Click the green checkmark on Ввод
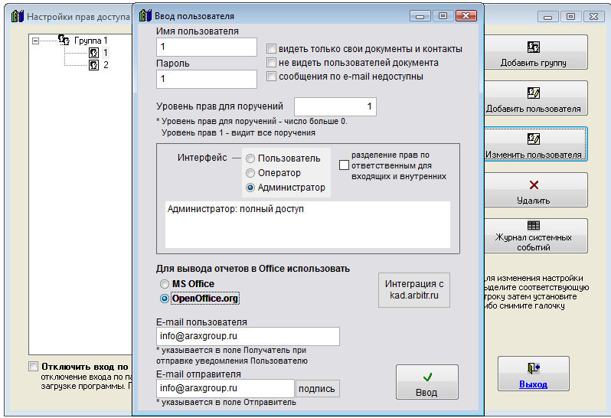Screen dimensions: 611x418 click(x=427, y=377)
